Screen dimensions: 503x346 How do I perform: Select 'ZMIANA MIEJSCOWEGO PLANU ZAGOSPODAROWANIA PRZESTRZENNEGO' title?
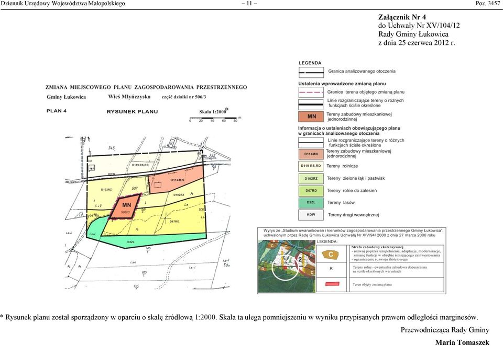click(146, 87)
